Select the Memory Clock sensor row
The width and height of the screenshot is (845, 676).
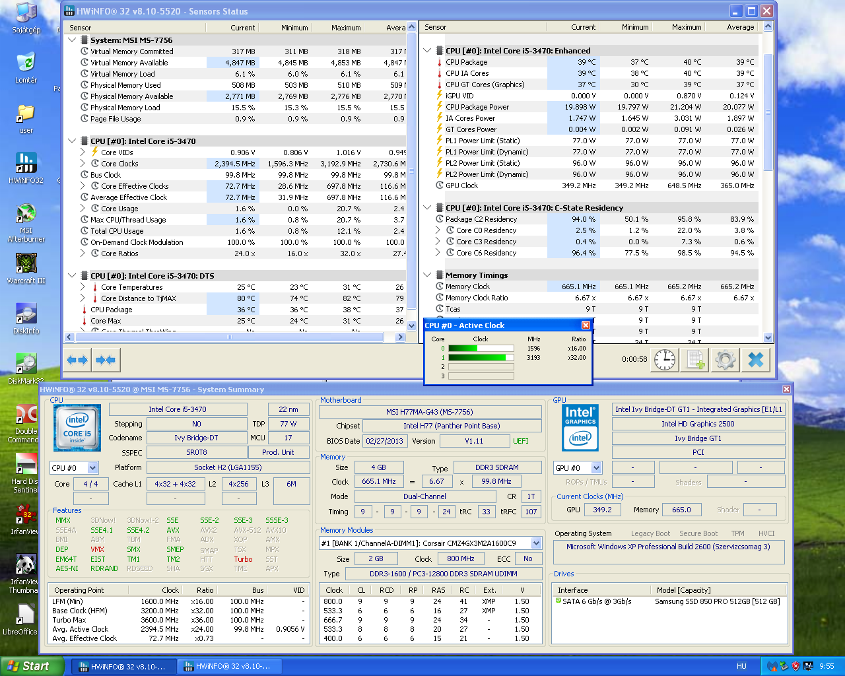[596, 286]
